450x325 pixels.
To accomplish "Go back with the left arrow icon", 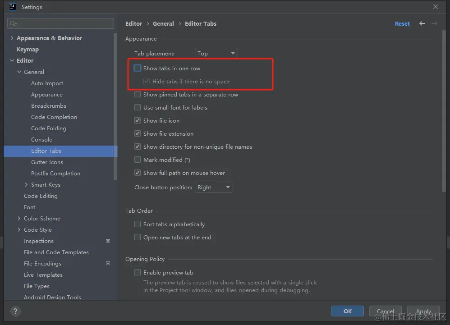I will coord(422,23).
